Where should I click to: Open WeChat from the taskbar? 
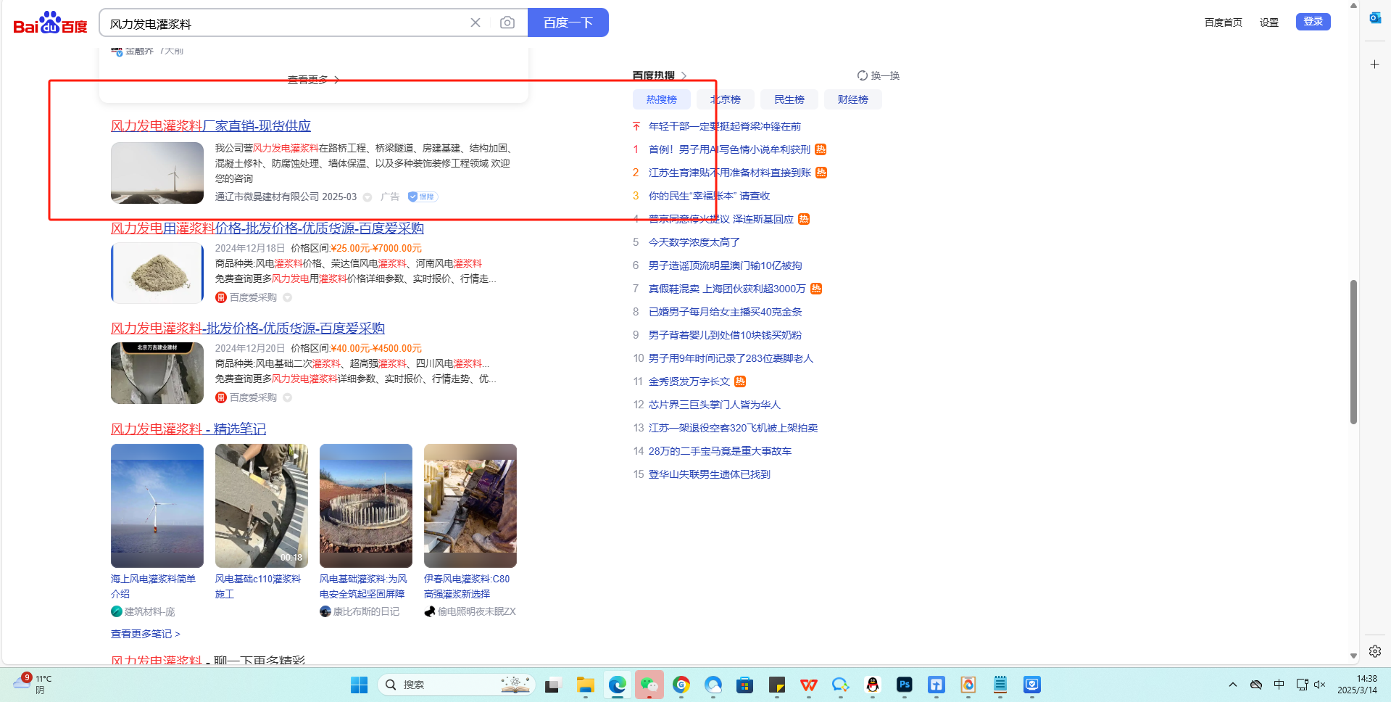point(649,685)
